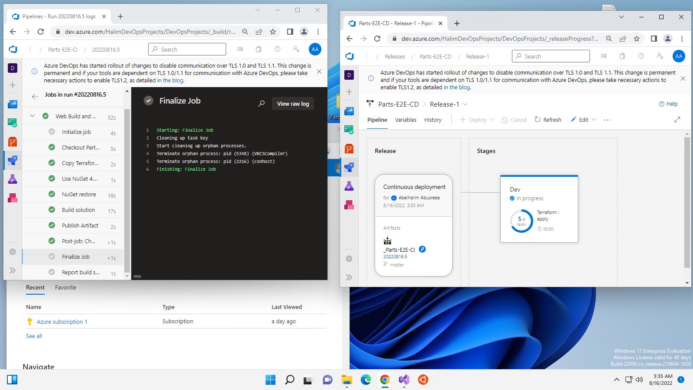
Task: Open AA account avatar in Pipelines window
Action: [x=315, y=49]
